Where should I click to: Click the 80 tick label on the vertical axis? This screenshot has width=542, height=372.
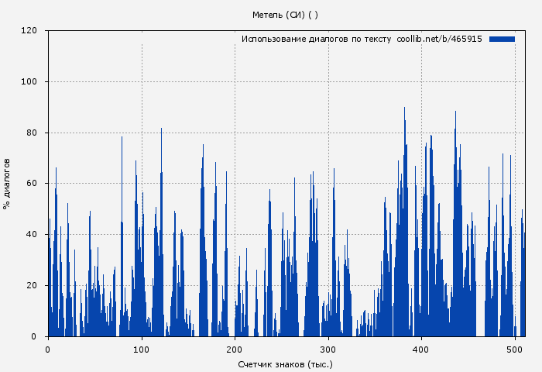32,133
